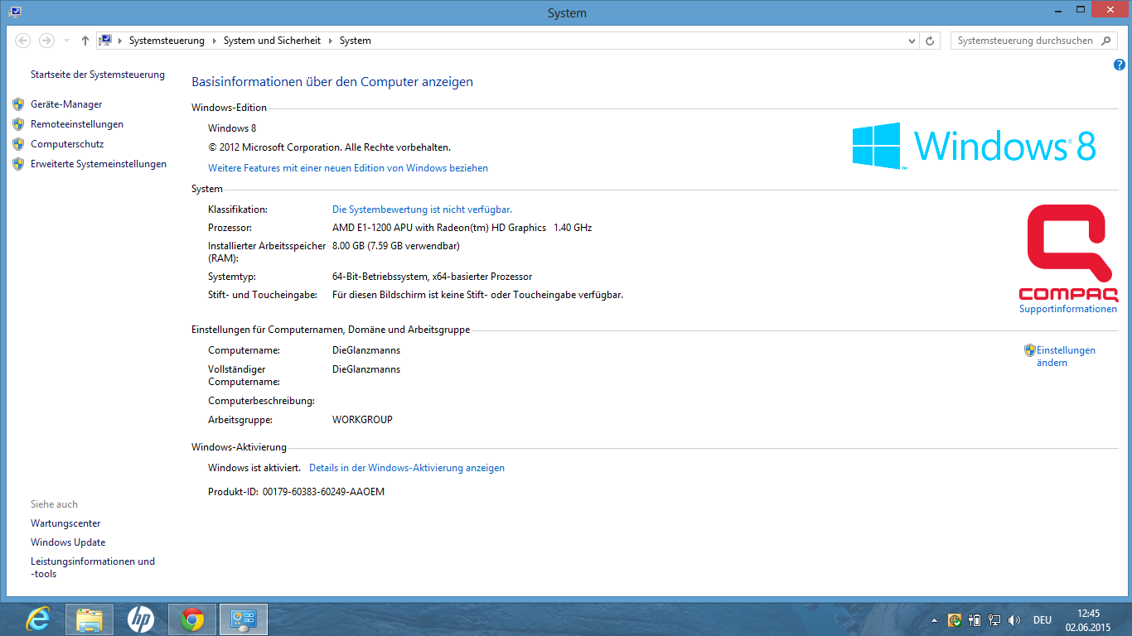Click DieGlanzmanns beside Vollständiger Computername
1132x636 pixels.
(366, 369)
